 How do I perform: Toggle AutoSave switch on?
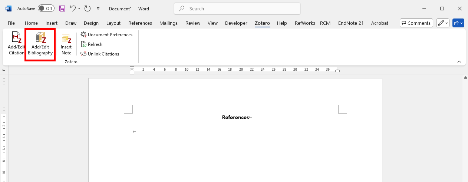pos(46,9)
